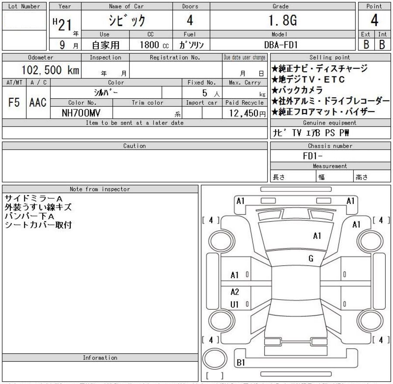Click the Use value 自家用
This screenshot has height=384, width=393.
pyautogui.click(x=106, y=45)
